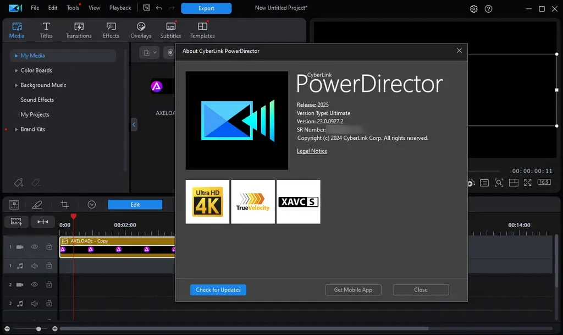The image size is (563, 335).
Task: Select the AXELOADz media thumbnail in library
Action: tap(163, 86)
